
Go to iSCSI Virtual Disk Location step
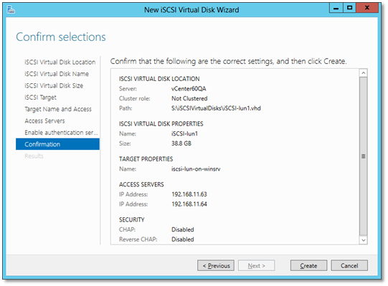(x=60, y=62)
